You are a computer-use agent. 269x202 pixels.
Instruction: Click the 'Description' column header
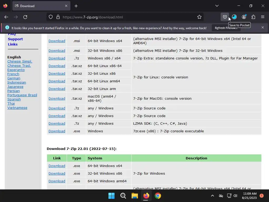pos(196,158)
